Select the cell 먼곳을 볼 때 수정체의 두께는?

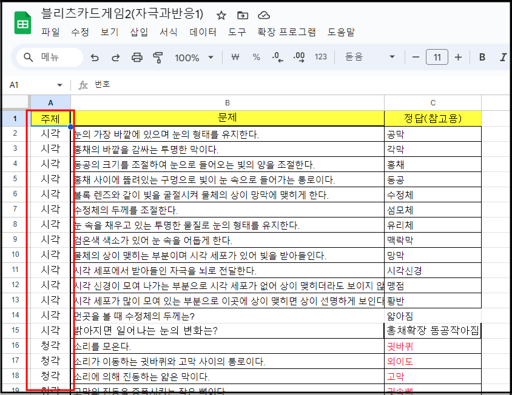coord(227,316)
